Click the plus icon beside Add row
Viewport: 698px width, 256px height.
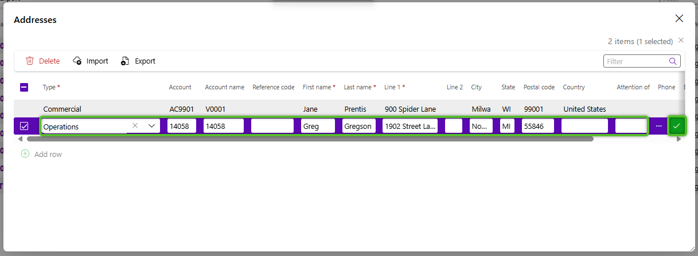click(25, 154)
